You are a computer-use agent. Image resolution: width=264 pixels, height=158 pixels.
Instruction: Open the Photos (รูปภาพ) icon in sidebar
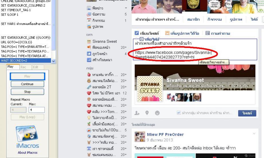coord(89,27)
